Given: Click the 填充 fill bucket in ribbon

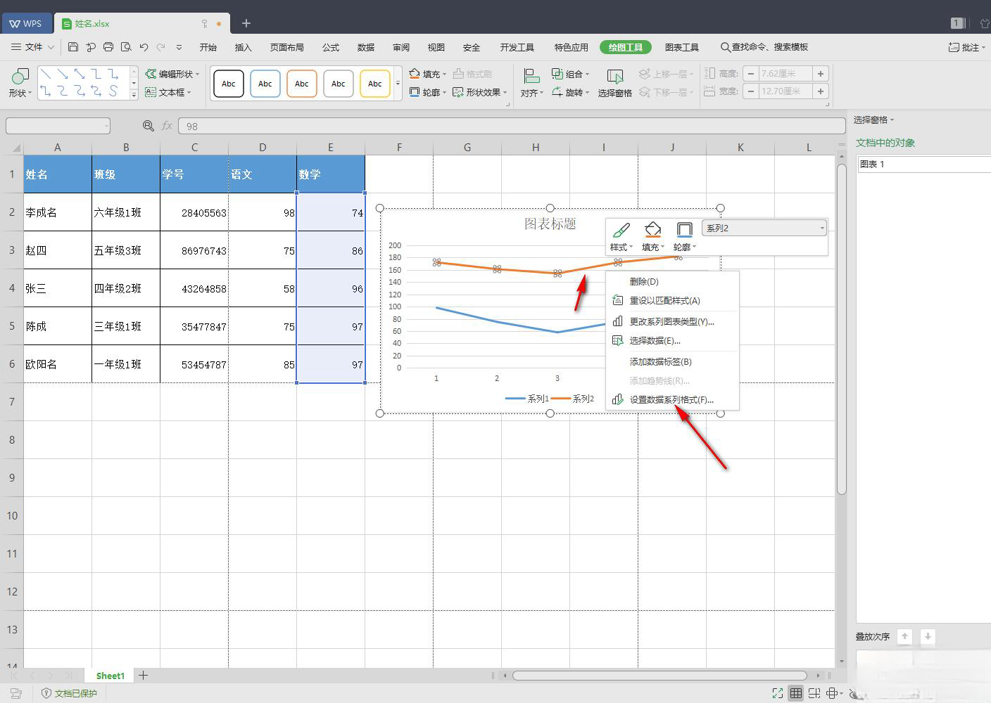Looking at the screenshot, I should (415, 73).
